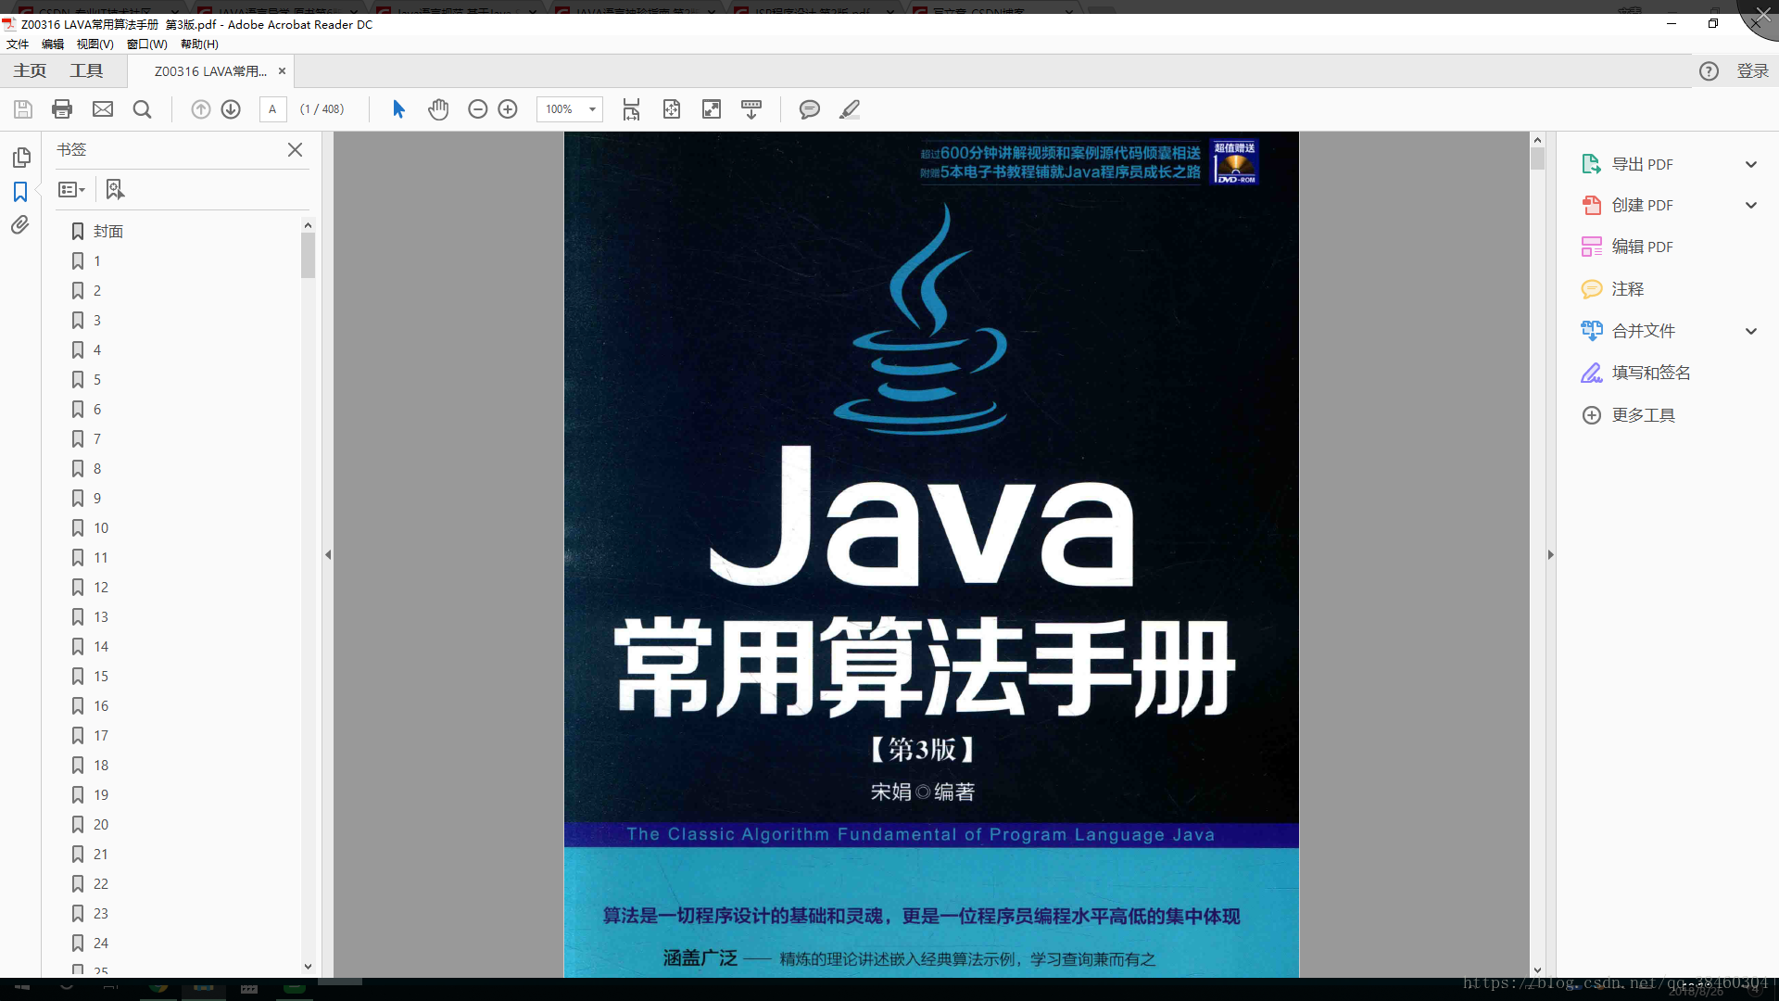Select bookmark 5
1779x1001 pixels.
pyautogui.click(x=97, y=380)
